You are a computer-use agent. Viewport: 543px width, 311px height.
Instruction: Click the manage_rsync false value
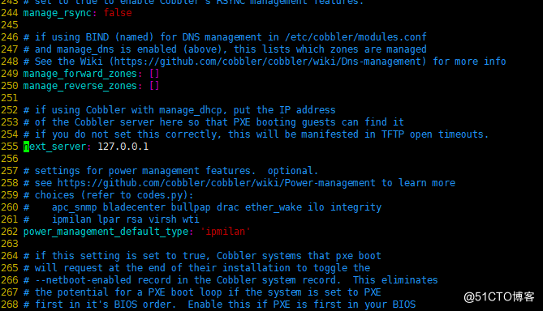point(118,13)
